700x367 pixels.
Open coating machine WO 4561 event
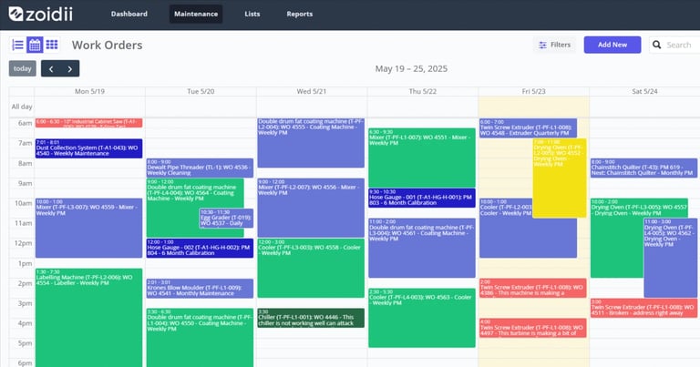[422, 248]
